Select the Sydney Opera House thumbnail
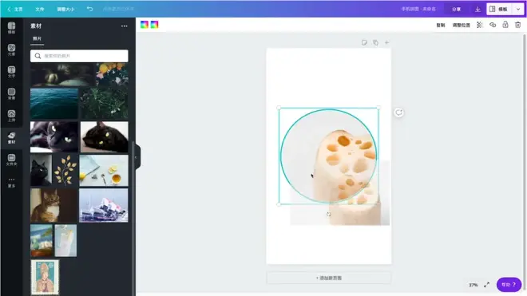The image size is (527, 296). point(104,205)
